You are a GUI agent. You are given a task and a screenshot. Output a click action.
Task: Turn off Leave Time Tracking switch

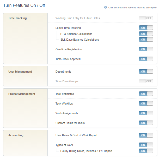146,28
